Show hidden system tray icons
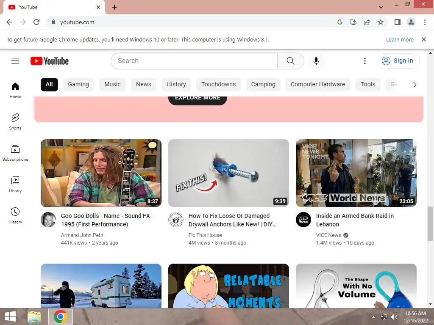This screenshot has width=434, height=325. 373,317
